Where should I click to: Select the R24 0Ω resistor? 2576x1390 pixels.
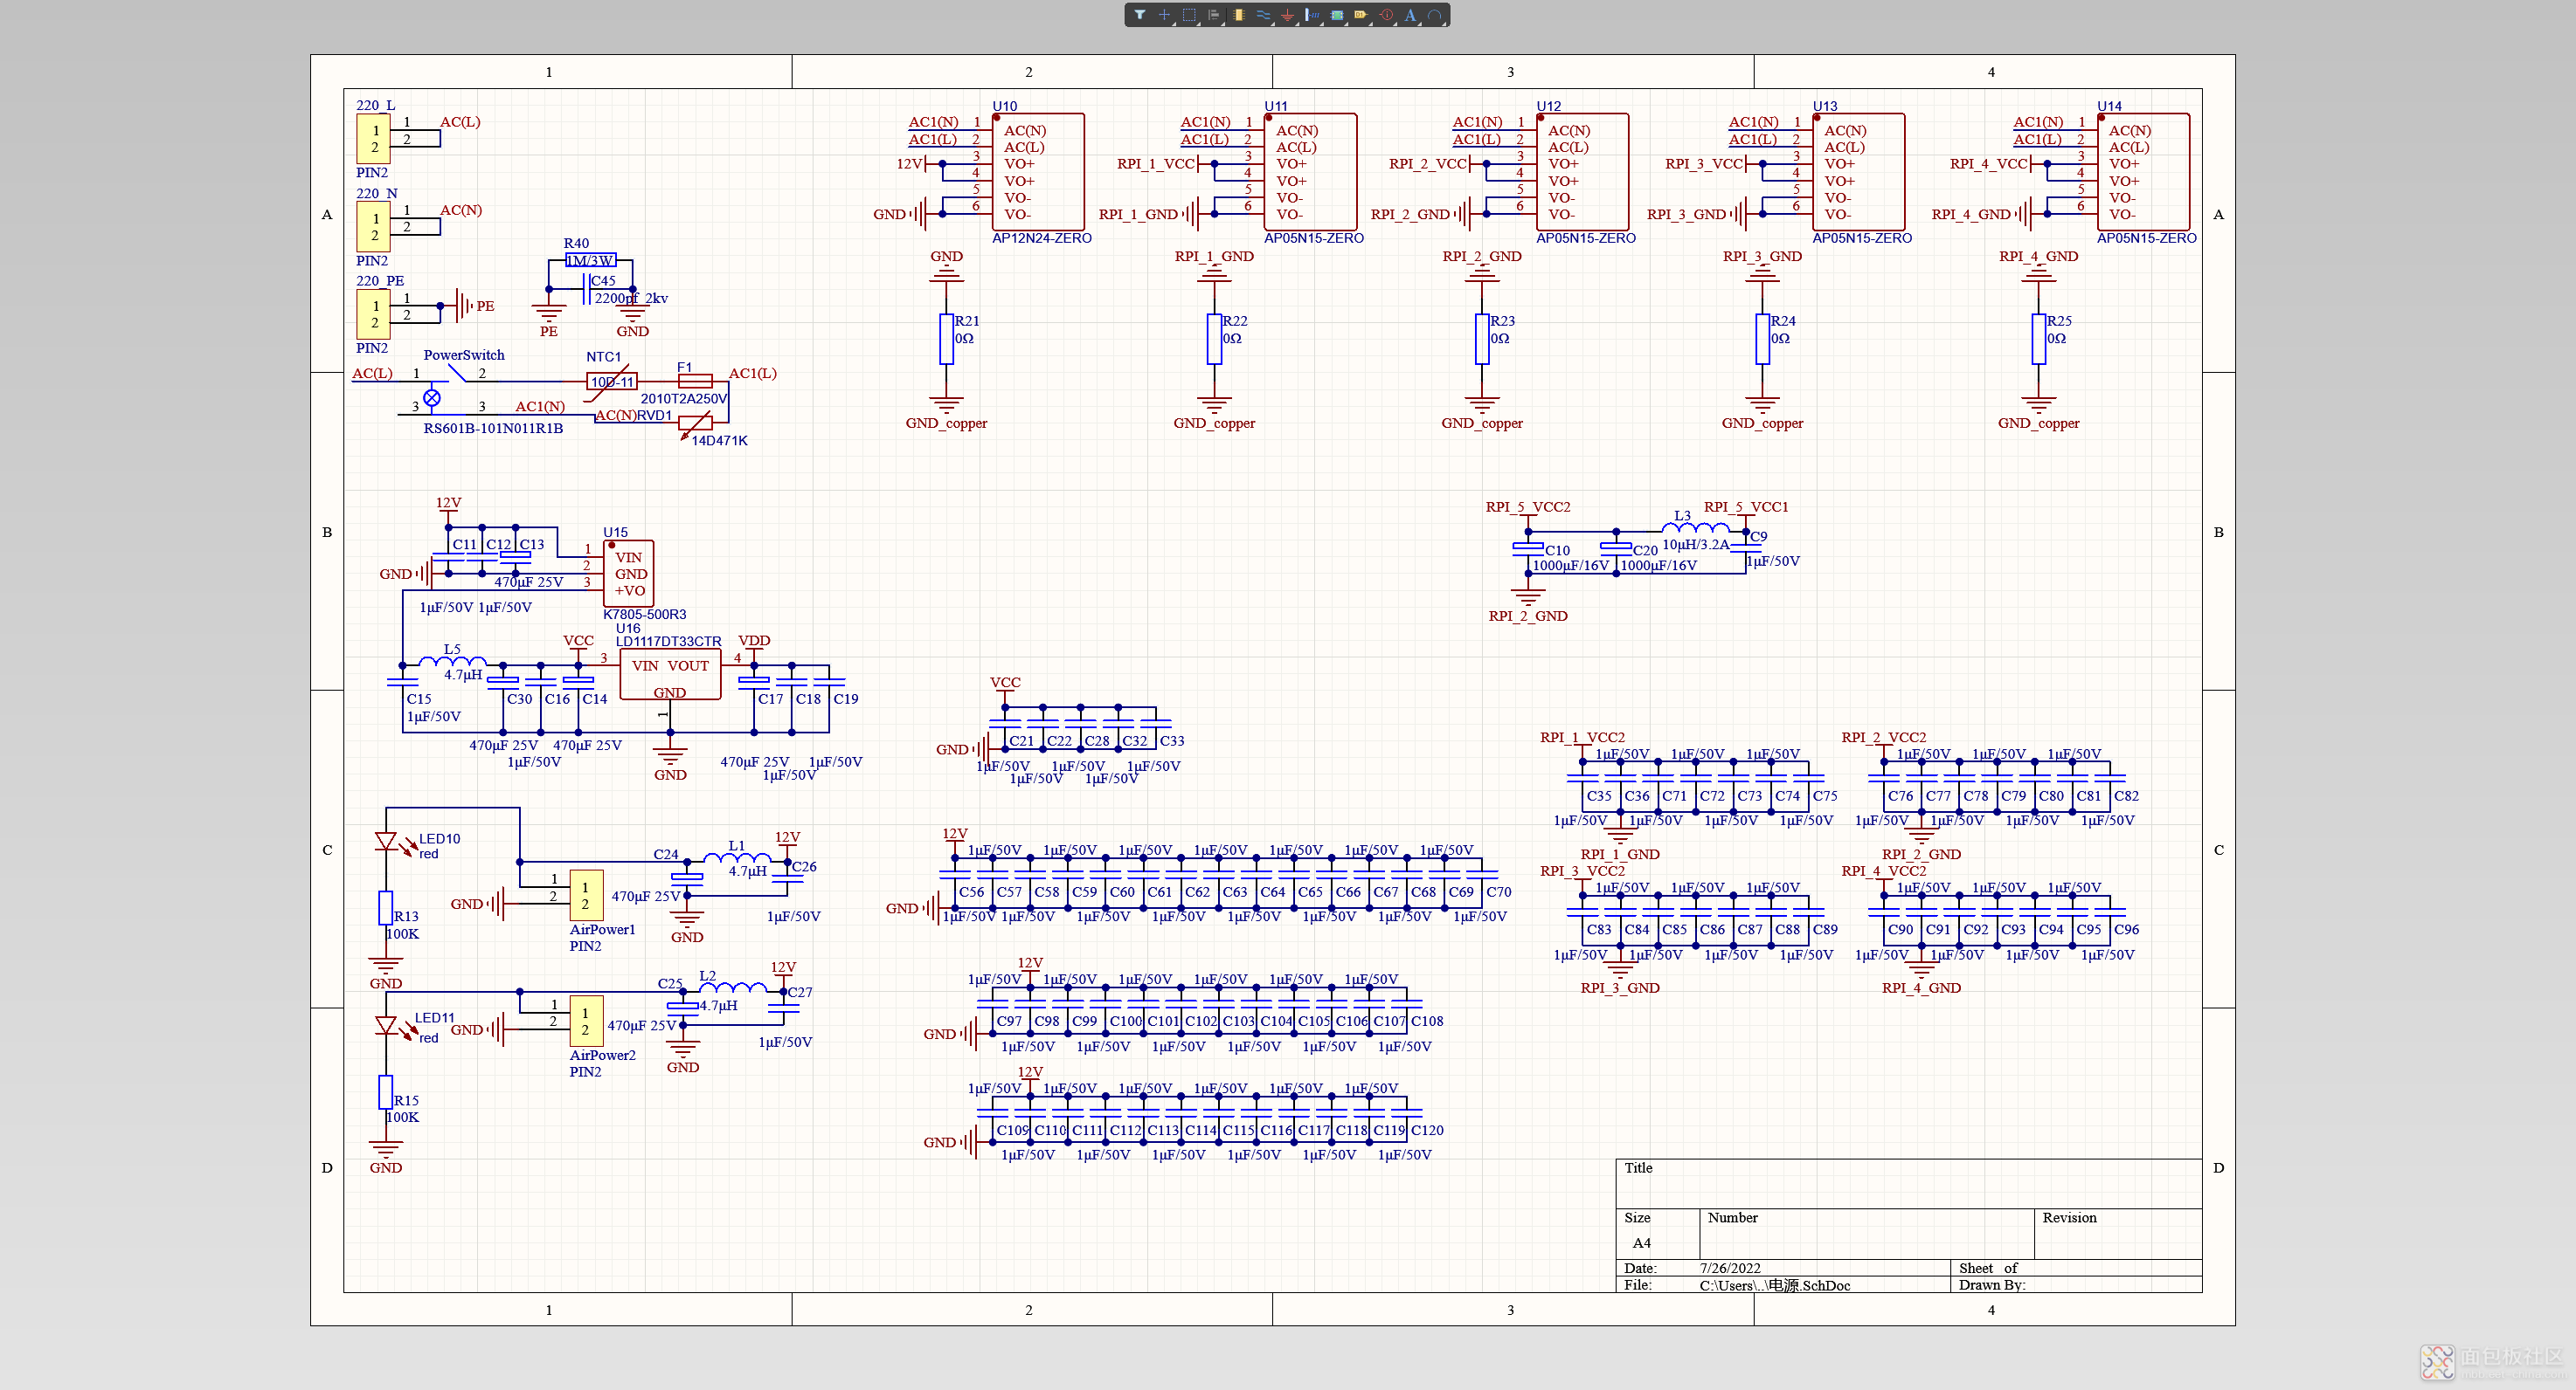(1762, 340)
